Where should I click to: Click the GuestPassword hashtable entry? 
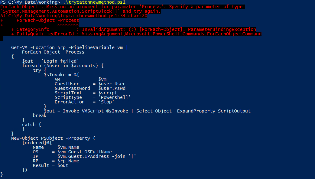pos(90,88)
